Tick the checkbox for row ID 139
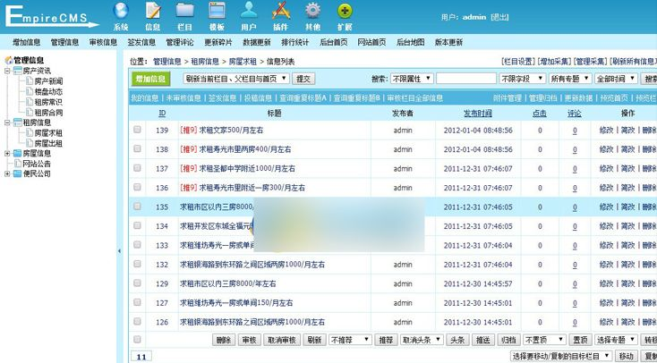This screenshot has height=363, width=657. pyautogui.click(x=137, y=130)
